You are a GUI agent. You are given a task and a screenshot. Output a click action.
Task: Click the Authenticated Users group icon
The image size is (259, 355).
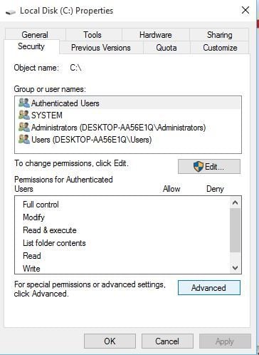pos(24,103)
